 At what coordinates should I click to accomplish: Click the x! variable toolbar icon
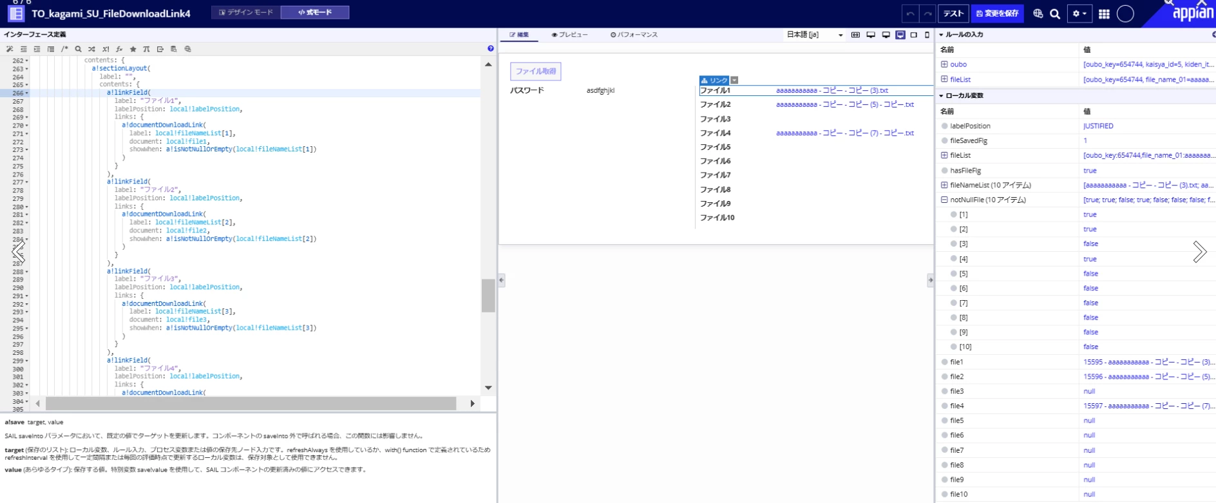pyautogui.click(x=106, y=49)
